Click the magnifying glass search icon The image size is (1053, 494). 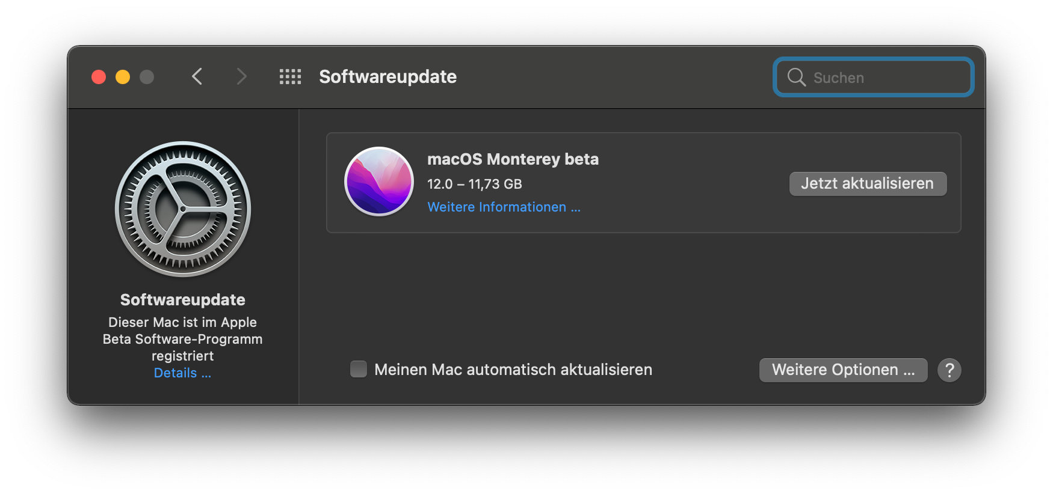[x=796, y=77]
